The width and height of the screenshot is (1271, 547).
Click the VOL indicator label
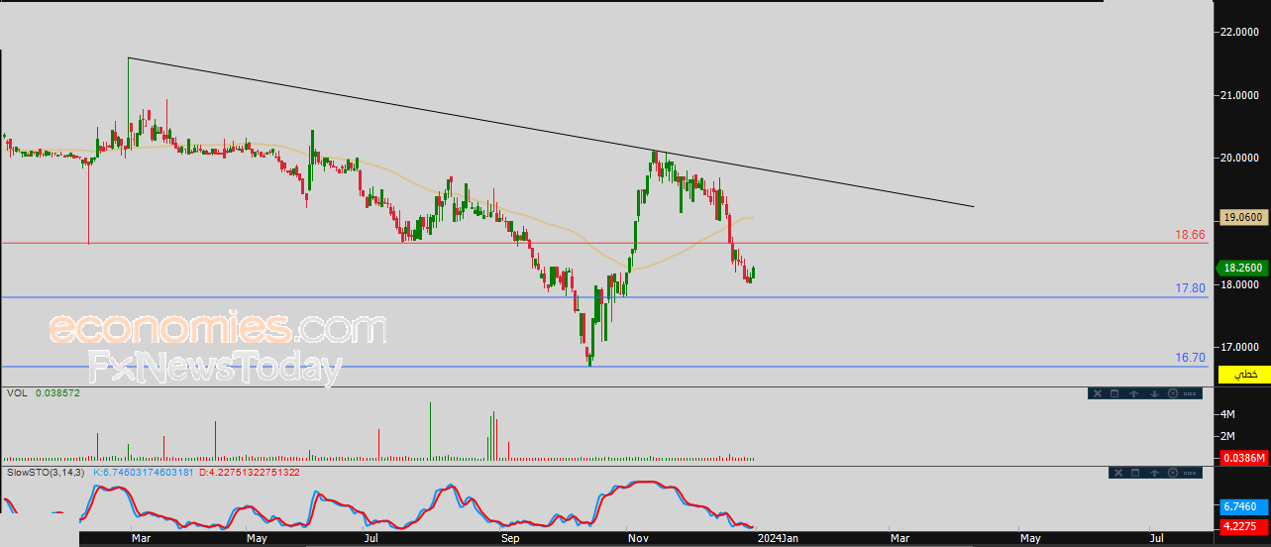(17, 393)
